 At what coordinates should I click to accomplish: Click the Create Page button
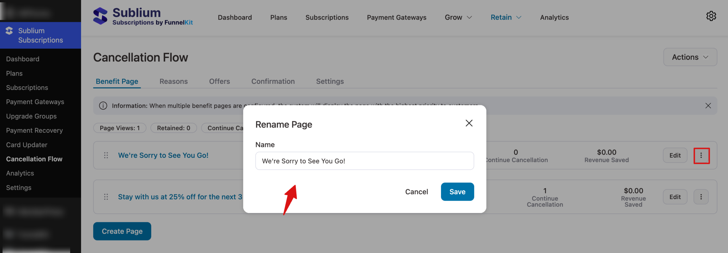[x=122, y=231]
